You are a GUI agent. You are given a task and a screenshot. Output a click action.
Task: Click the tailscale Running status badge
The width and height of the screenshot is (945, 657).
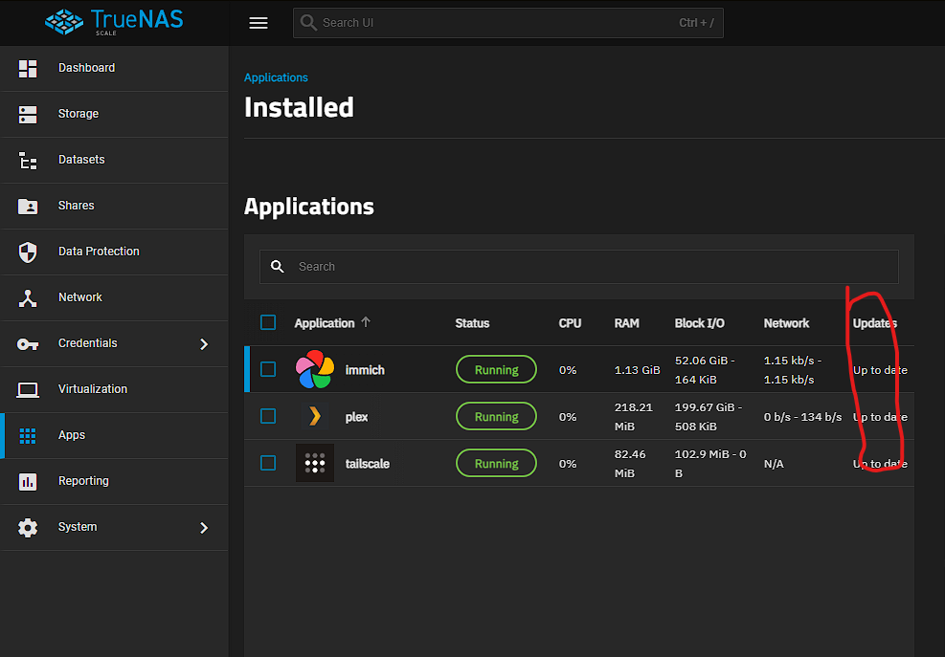click(x=496, y=463)
